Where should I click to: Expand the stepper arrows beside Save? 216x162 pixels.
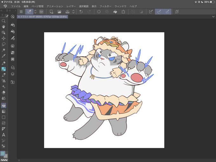coord(73,12)
